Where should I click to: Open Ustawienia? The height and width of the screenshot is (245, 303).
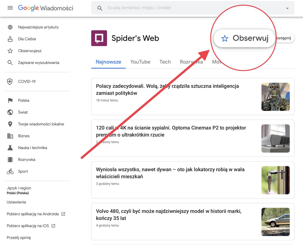[16, 202]
